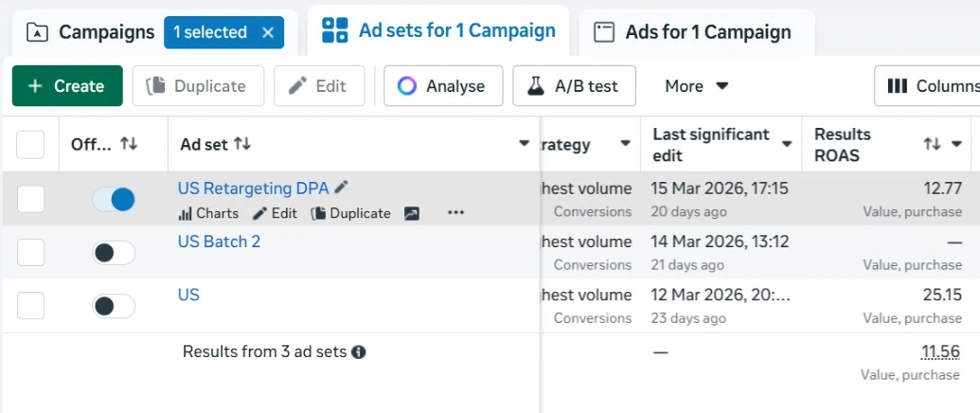
Task: Switch to Ad sets for 1 Campaign tab
Action: [x=438, y=30]
